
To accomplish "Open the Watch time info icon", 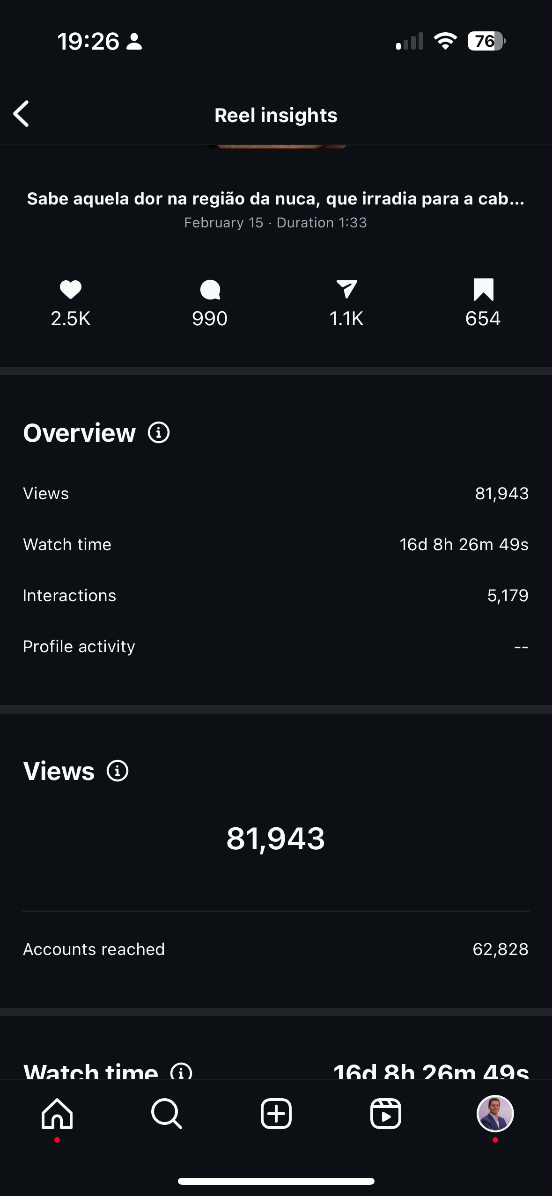I will 181,1071.
